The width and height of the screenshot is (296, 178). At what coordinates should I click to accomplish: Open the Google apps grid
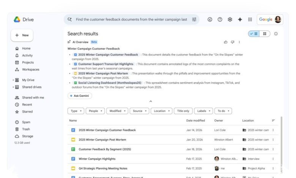coord(250,19)
